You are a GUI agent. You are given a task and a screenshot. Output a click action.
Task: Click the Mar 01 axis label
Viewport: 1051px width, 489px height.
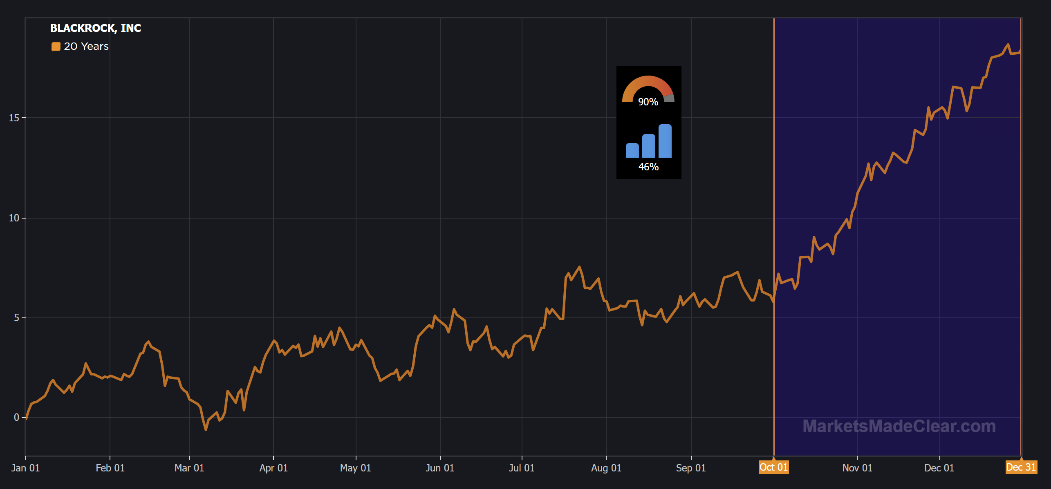189,468
